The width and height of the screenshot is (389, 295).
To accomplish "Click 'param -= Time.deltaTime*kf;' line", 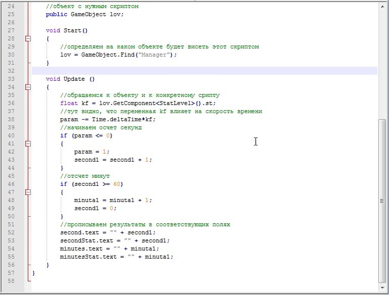I will 108,119.
